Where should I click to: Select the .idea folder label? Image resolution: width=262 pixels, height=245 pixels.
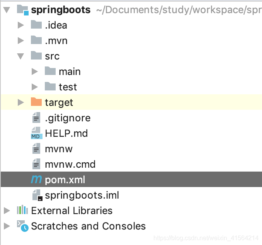[x=56, y=26]
